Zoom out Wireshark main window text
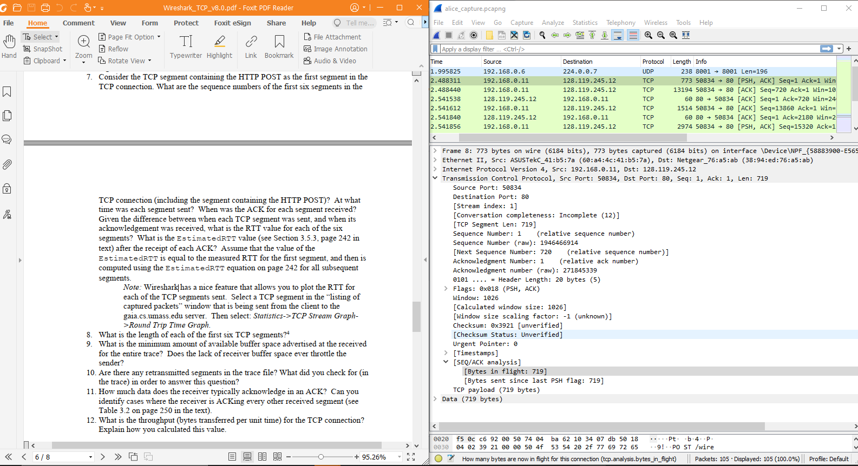 (661, 35)
